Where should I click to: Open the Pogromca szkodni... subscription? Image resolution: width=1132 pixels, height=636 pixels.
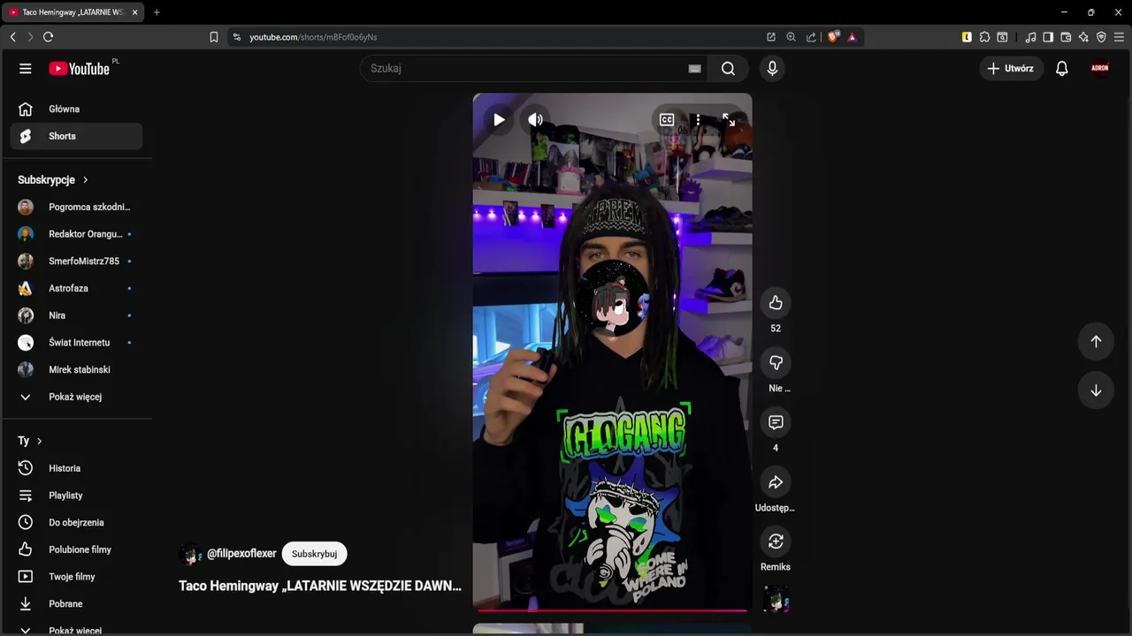pyautogui.click(x=76, y=207)
